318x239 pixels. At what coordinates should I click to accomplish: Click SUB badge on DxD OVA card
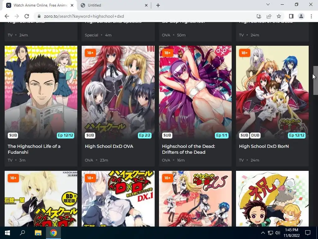click(90, 135)
